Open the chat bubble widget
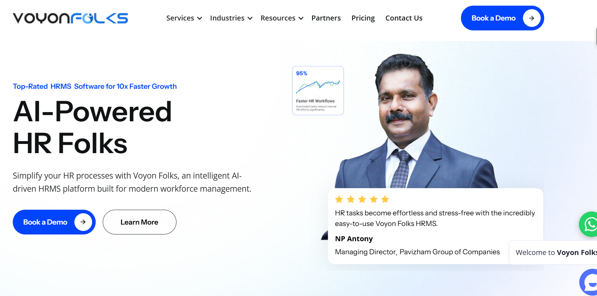This screenshot has height=296, width=597. coord(588,282)
